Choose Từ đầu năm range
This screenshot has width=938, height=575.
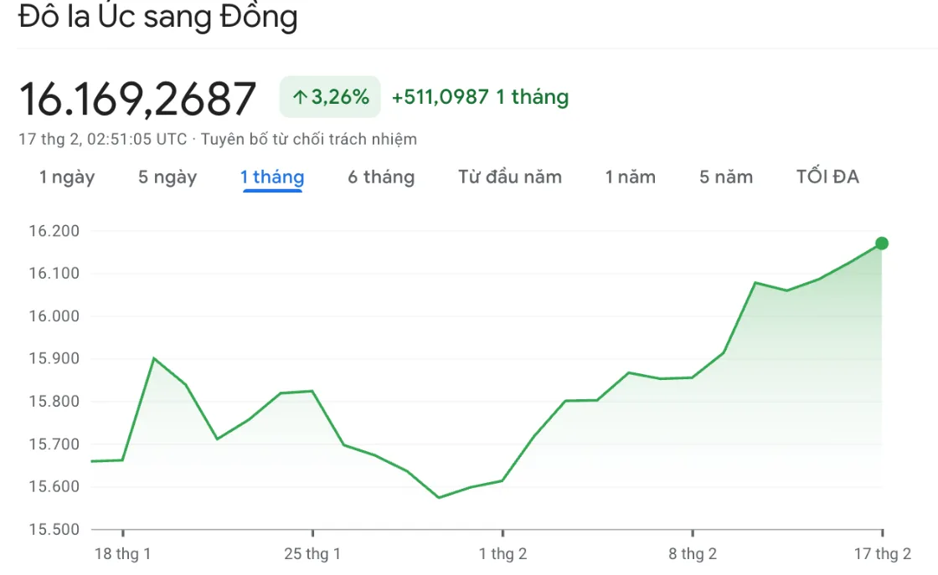[510, 177]
